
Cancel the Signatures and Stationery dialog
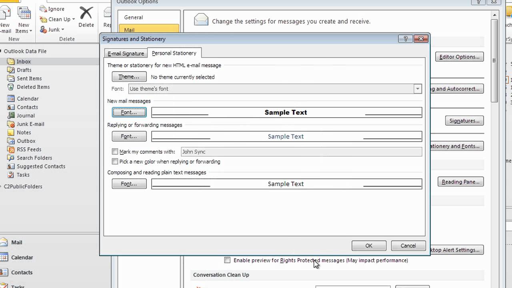(x=408, y=246)
